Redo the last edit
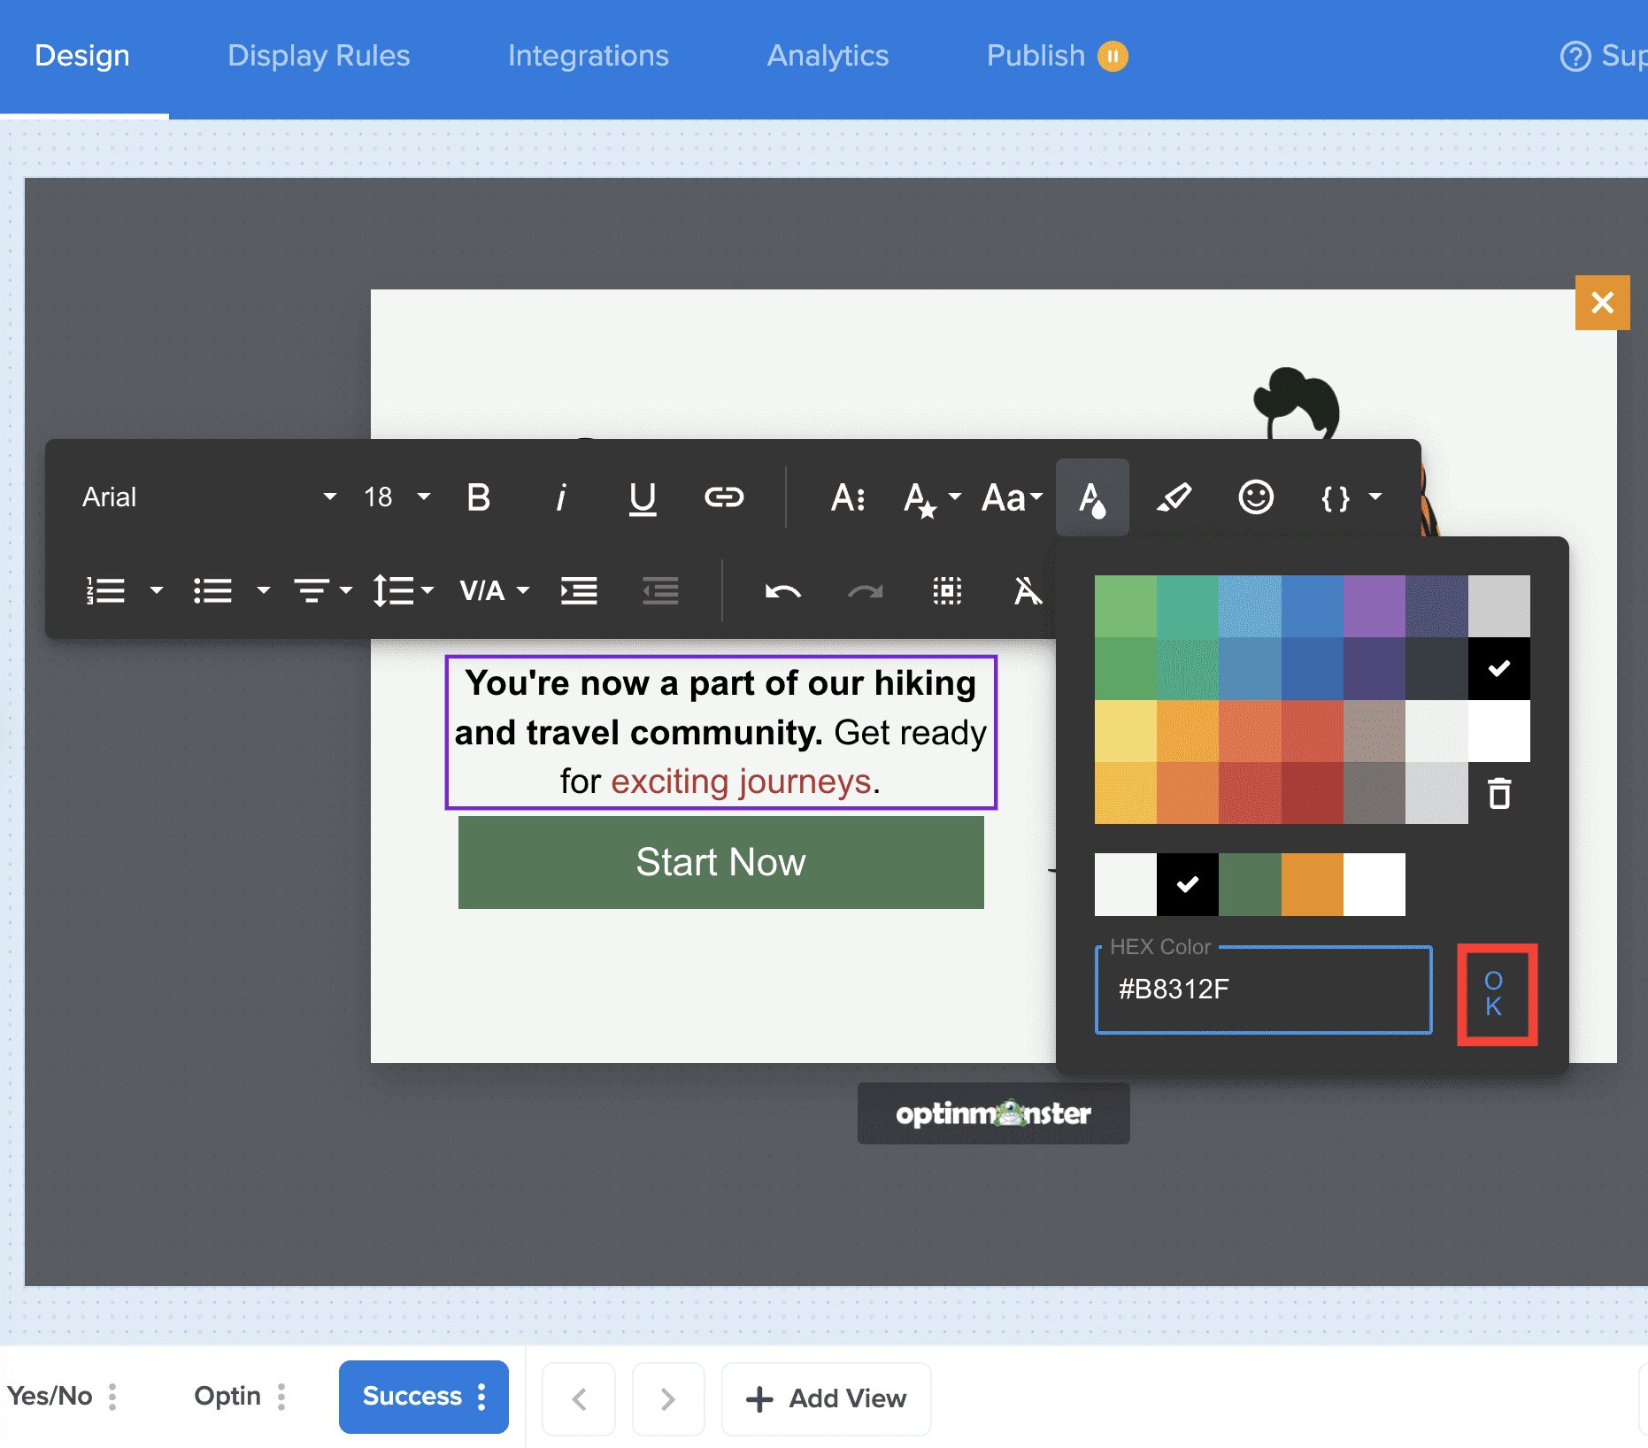The image size is (1648, 1448). (x=865, y=590)
